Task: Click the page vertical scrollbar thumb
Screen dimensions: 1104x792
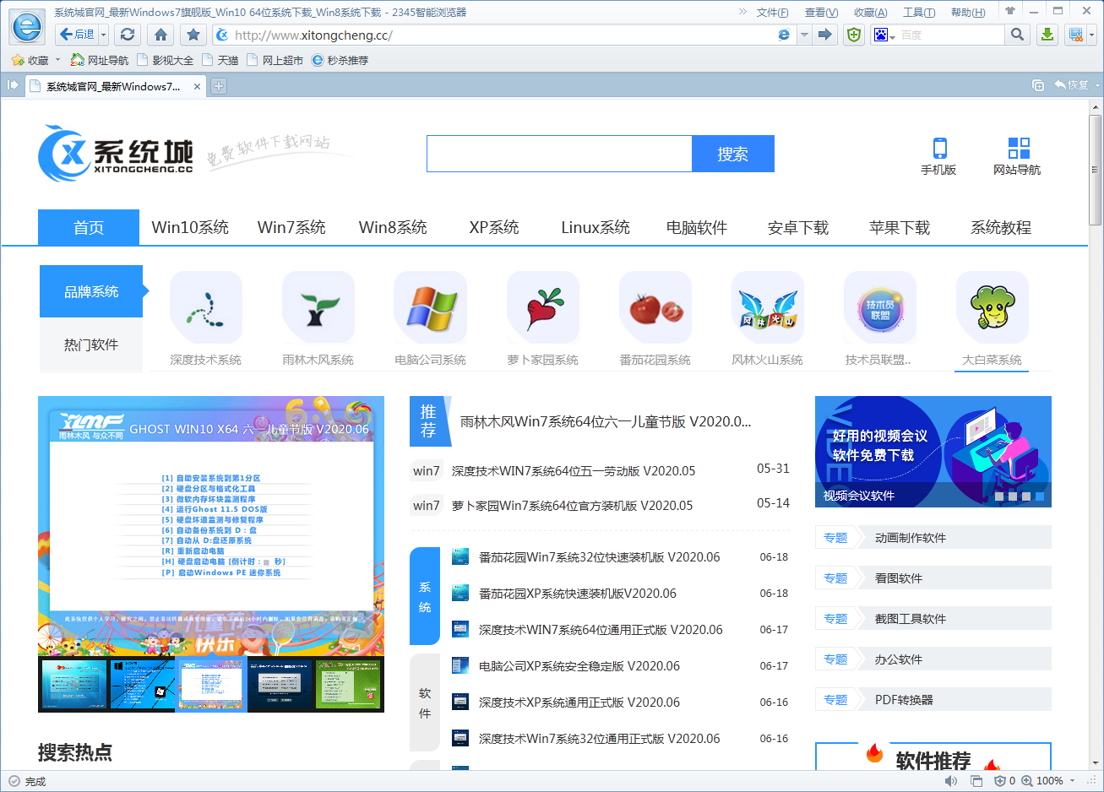Action: (x=1096, y=168)
